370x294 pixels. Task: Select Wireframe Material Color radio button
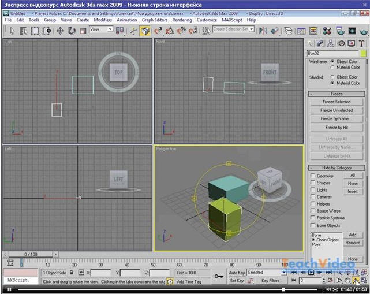pos(332,68)
